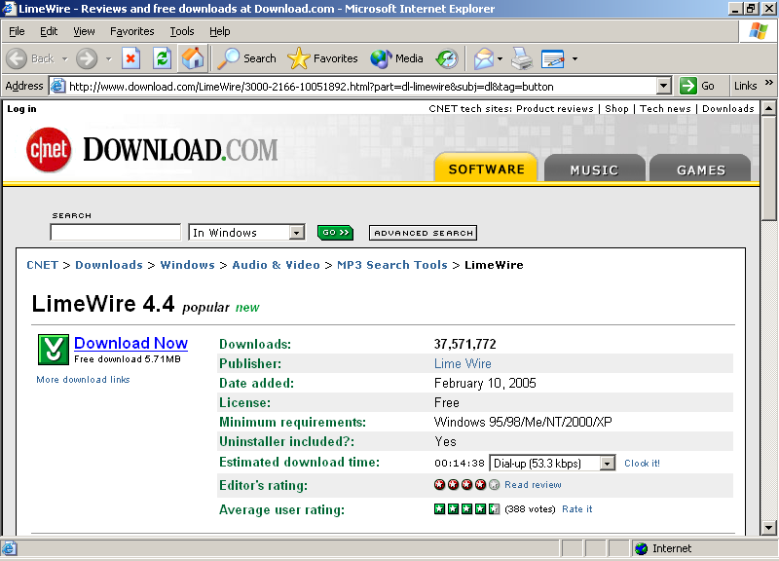
Task: Open the CNET breadcrumb link
Action: (x=42, y=265)
